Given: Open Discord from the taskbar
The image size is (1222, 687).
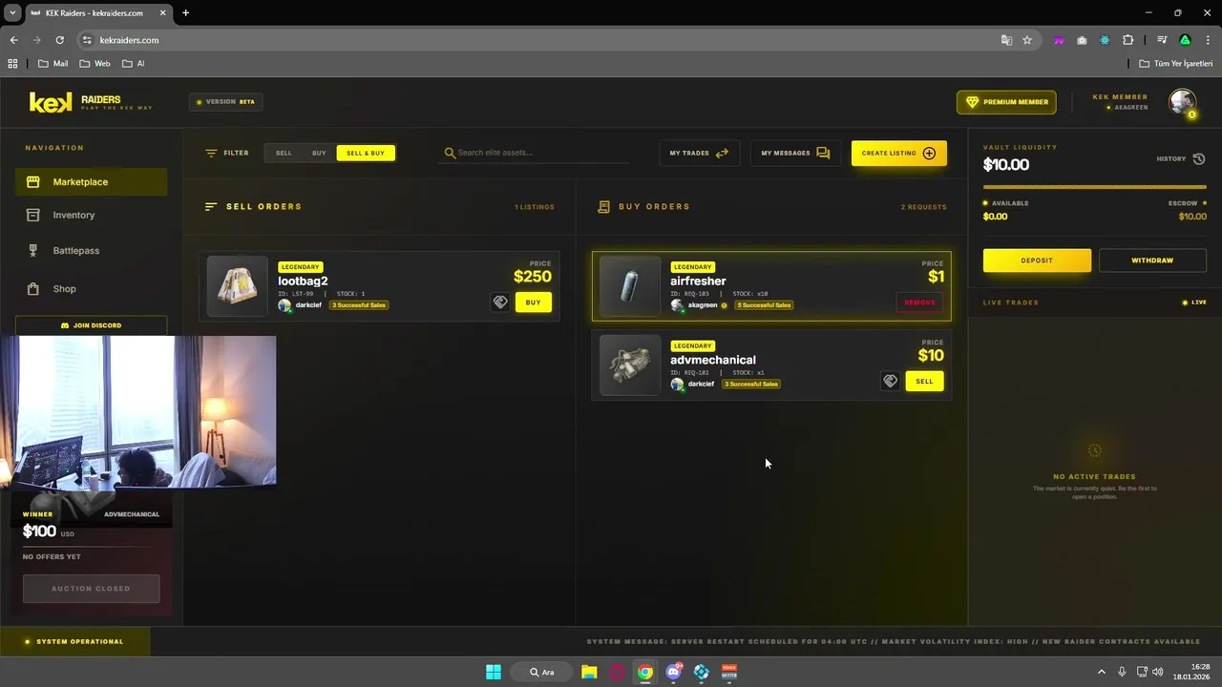Looking at the screenshot, I should pyautogui.click(x=674, y=672).
